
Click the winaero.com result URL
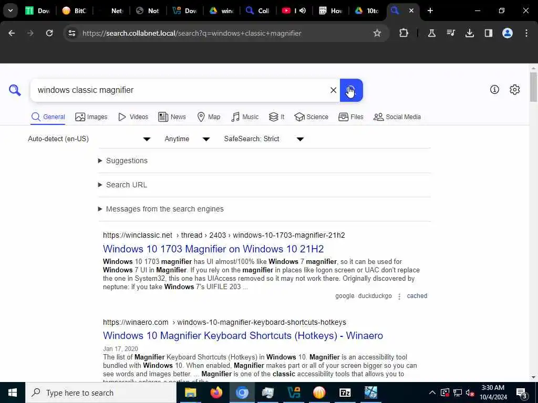coord(224,322)
